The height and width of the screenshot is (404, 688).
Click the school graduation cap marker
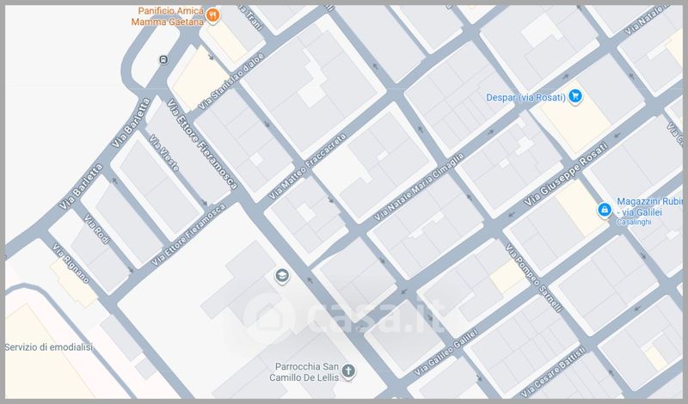tap(280, 276)
